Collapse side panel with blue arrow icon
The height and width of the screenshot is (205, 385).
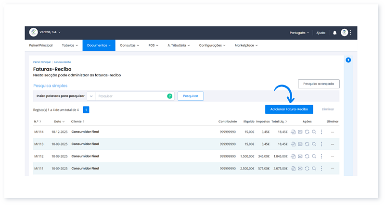click(x=348, y=60)
